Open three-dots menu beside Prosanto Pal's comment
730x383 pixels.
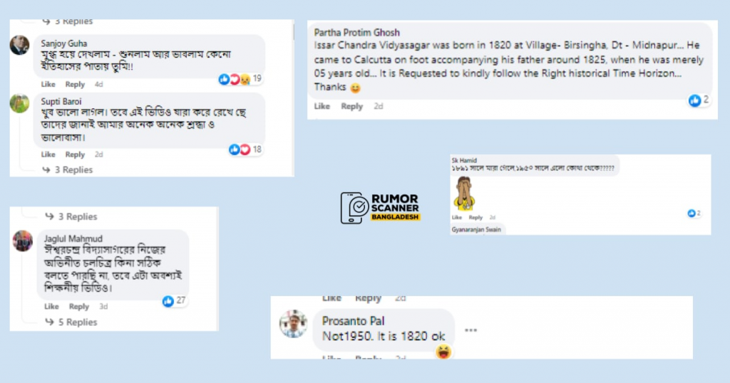[471, 330]
